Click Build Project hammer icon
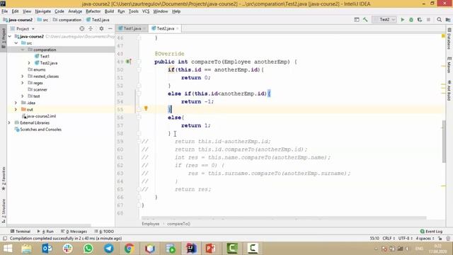 pyautogui.click(x=365, y=20)
